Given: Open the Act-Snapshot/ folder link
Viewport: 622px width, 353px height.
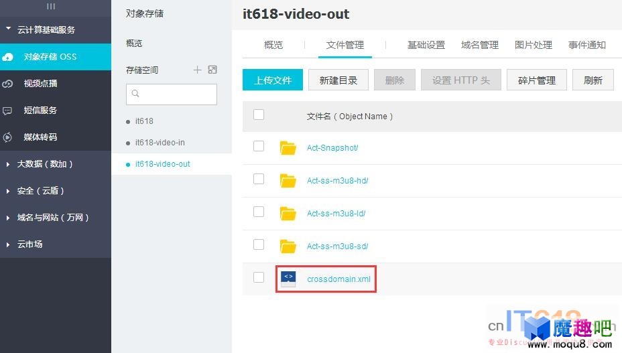Looking at the screenshot, I should click(332, 148).
